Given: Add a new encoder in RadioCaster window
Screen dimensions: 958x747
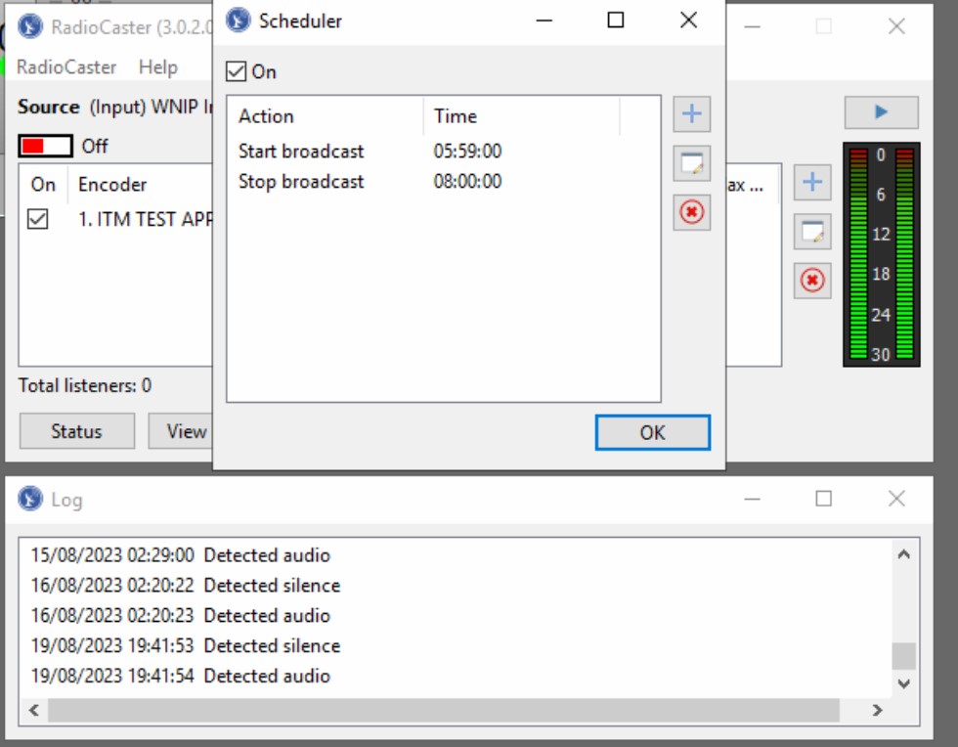Looking at the screenshot, I should (x=812, y=182).
